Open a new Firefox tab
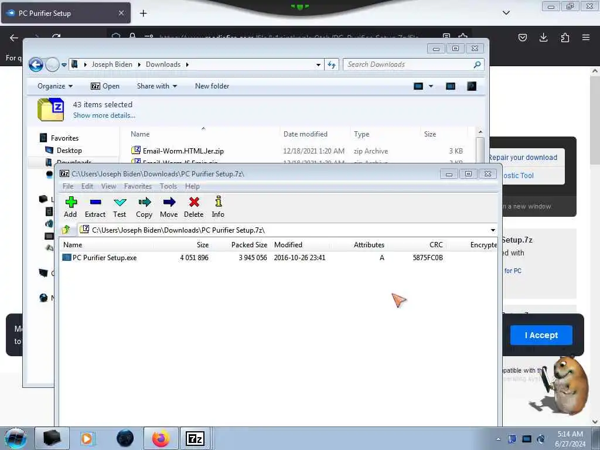Screen dimensions: 600x450 (x=143, y=13)
